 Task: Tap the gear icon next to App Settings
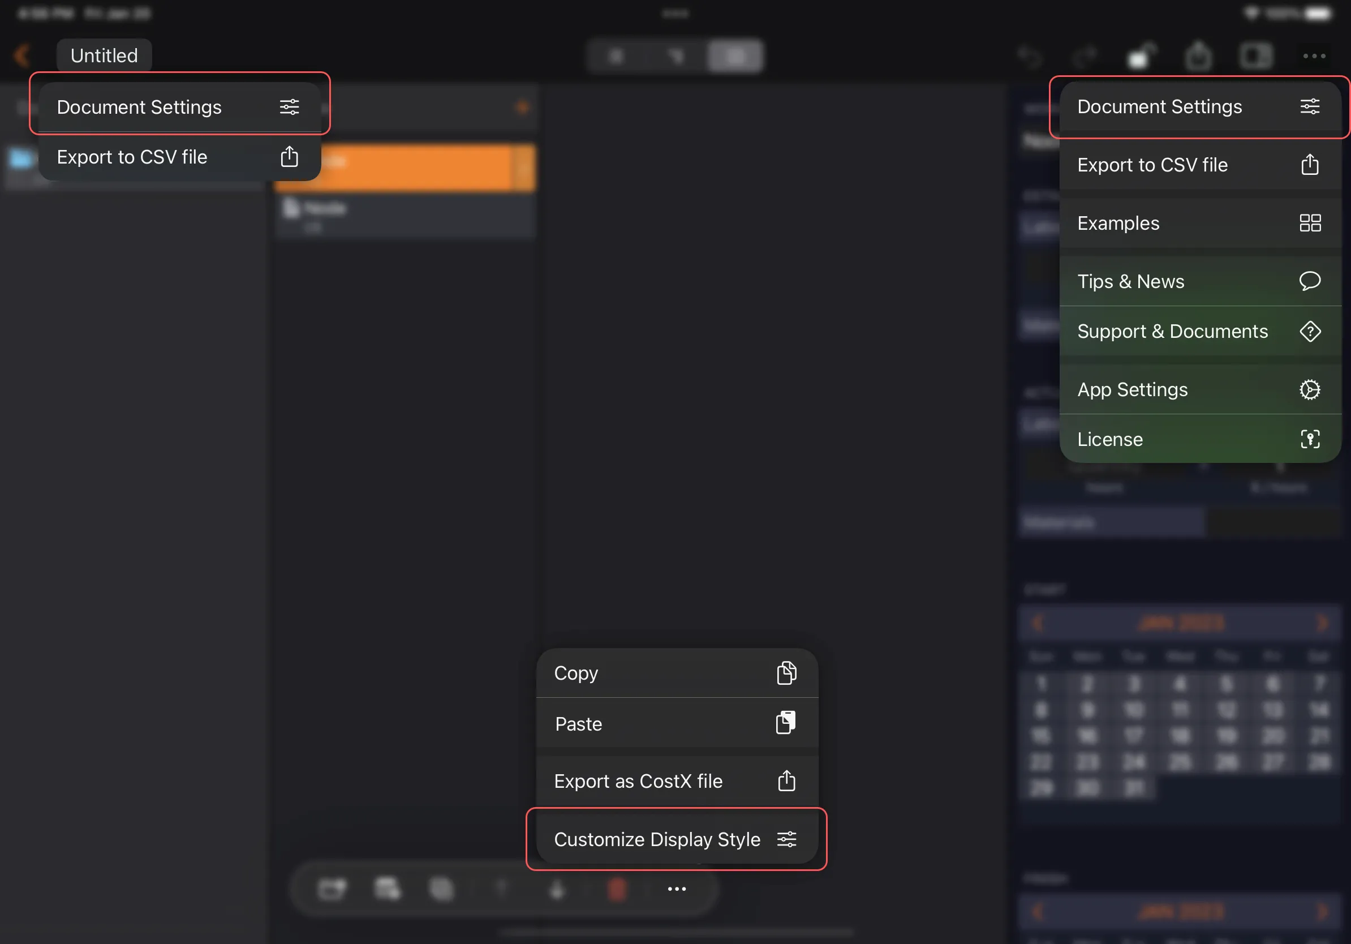[1310, 389]
